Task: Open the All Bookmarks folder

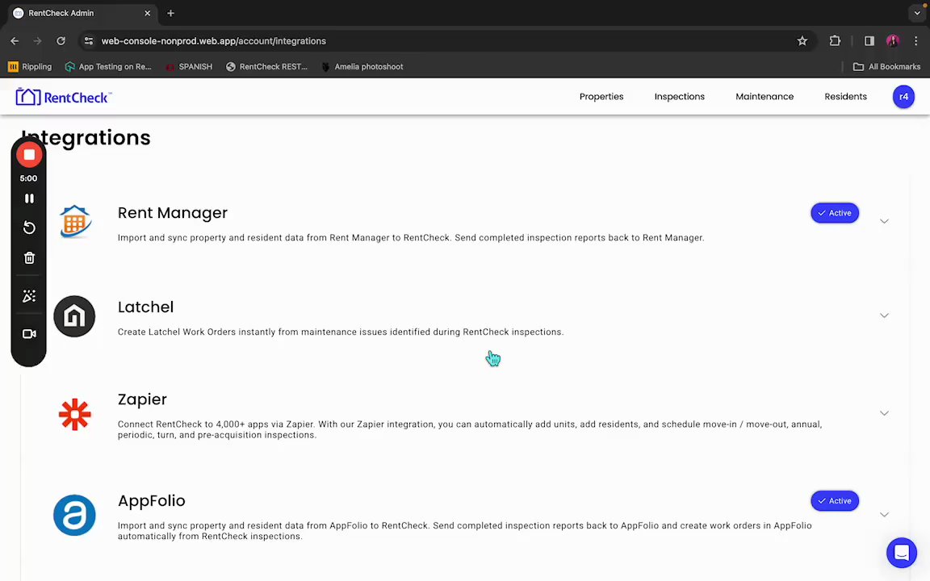Action: pos(886,66)
